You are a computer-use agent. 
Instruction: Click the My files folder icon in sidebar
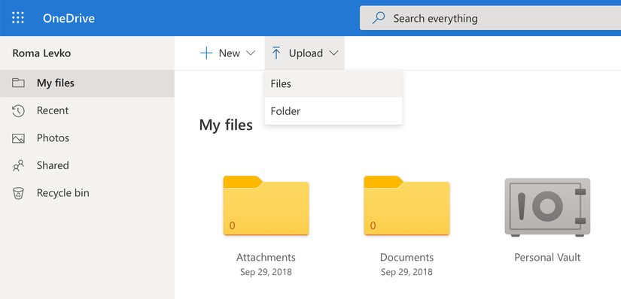(18, 83)
